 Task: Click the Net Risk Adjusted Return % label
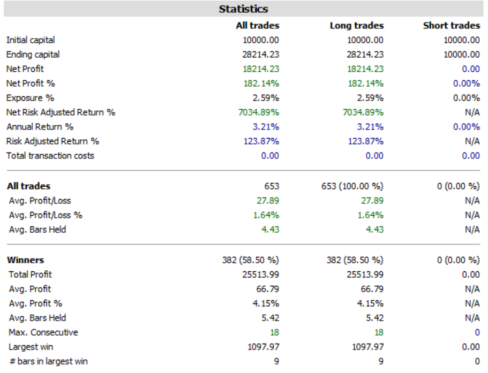pyautogui.click(x=61, y=112)
